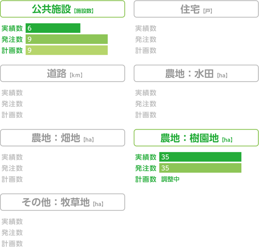Click 実績数 label under 住宅
The image size is (259, 249).
click(x=146, y=28)
